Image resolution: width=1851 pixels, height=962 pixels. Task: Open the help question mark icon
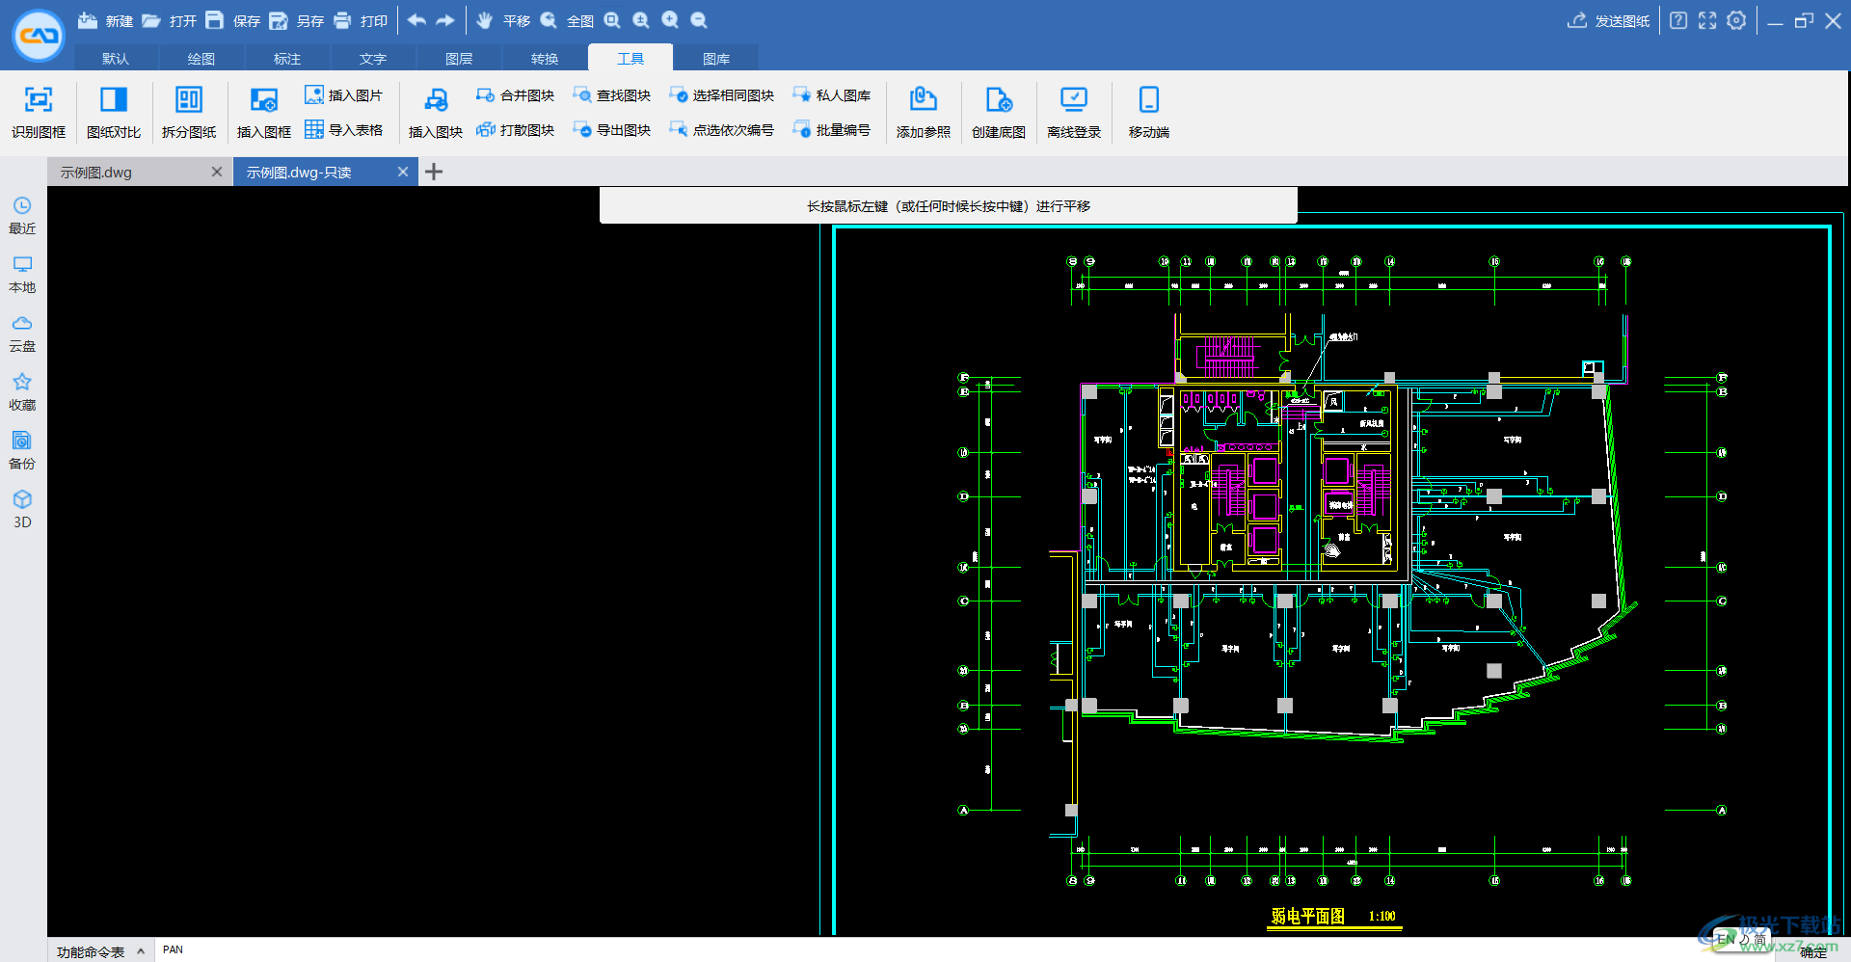pyautogui.click(x=1678, y=20)
